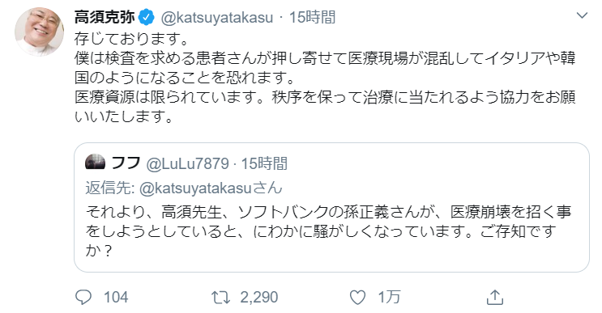Viewport: 602px width, 313px height.
Task: Click the main tweet text starting 存じております
Action: pyautogui.click(x=325, y=78)
